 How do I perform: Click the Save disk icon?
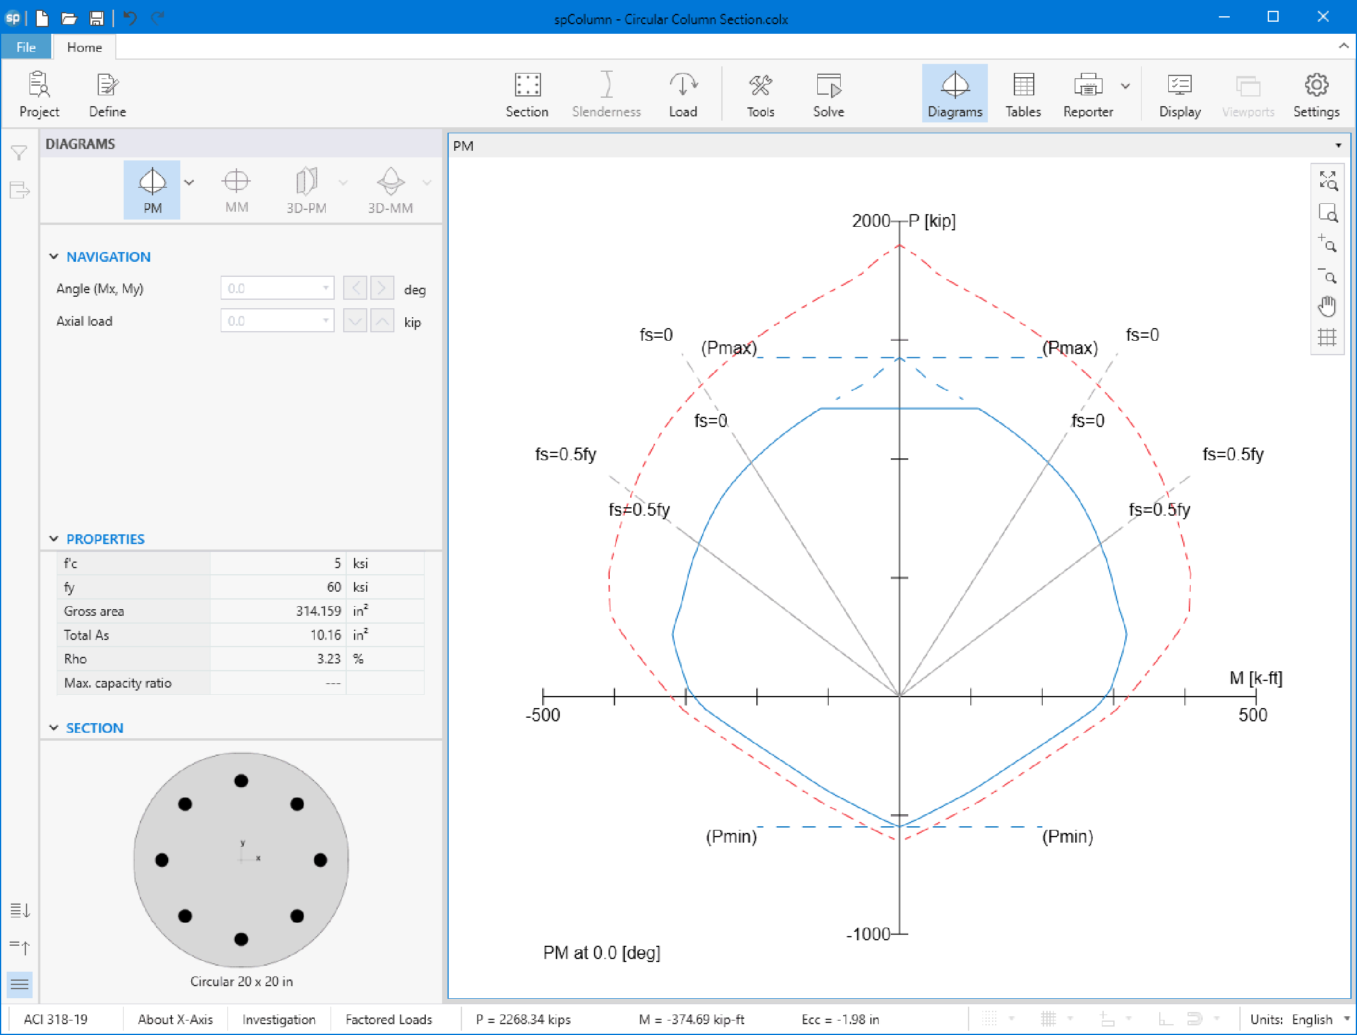(x=96, y=18)
